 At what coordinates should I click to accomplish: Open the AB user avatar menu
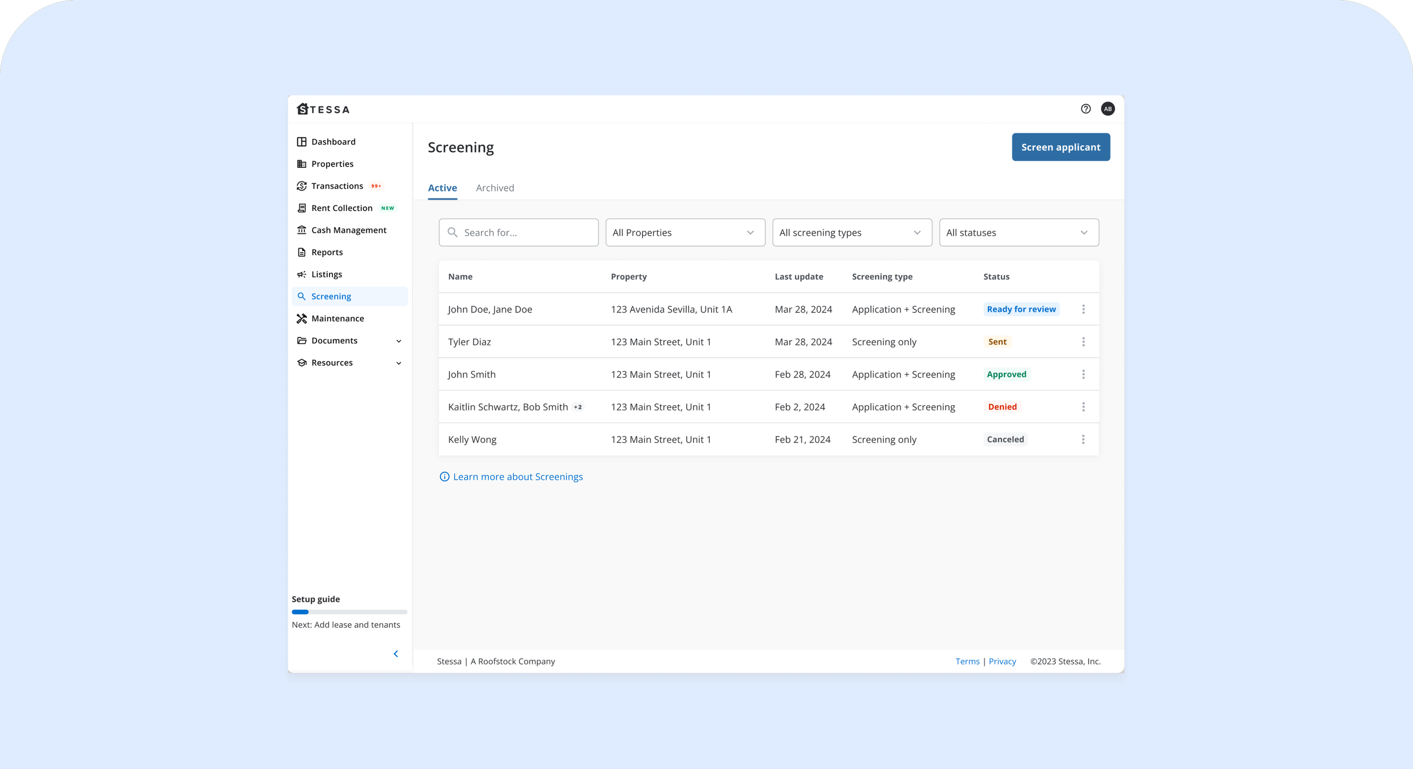click(1107, 109)
